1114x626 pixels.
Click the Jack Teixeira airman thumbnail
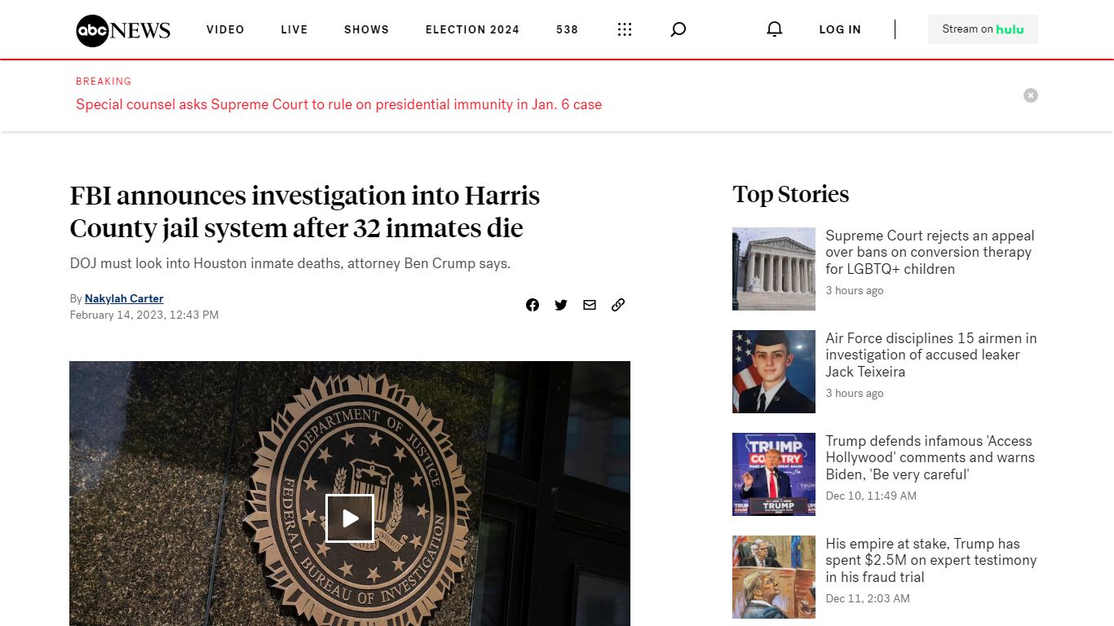tap(774, 372)
